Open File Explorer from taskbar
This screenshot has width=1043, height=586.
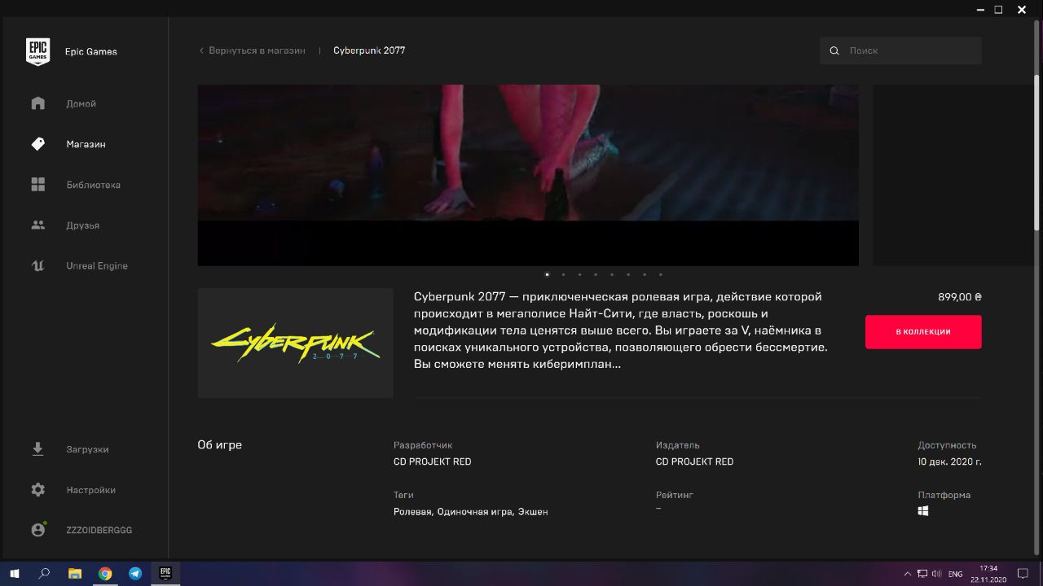click(x=74, y=574)
